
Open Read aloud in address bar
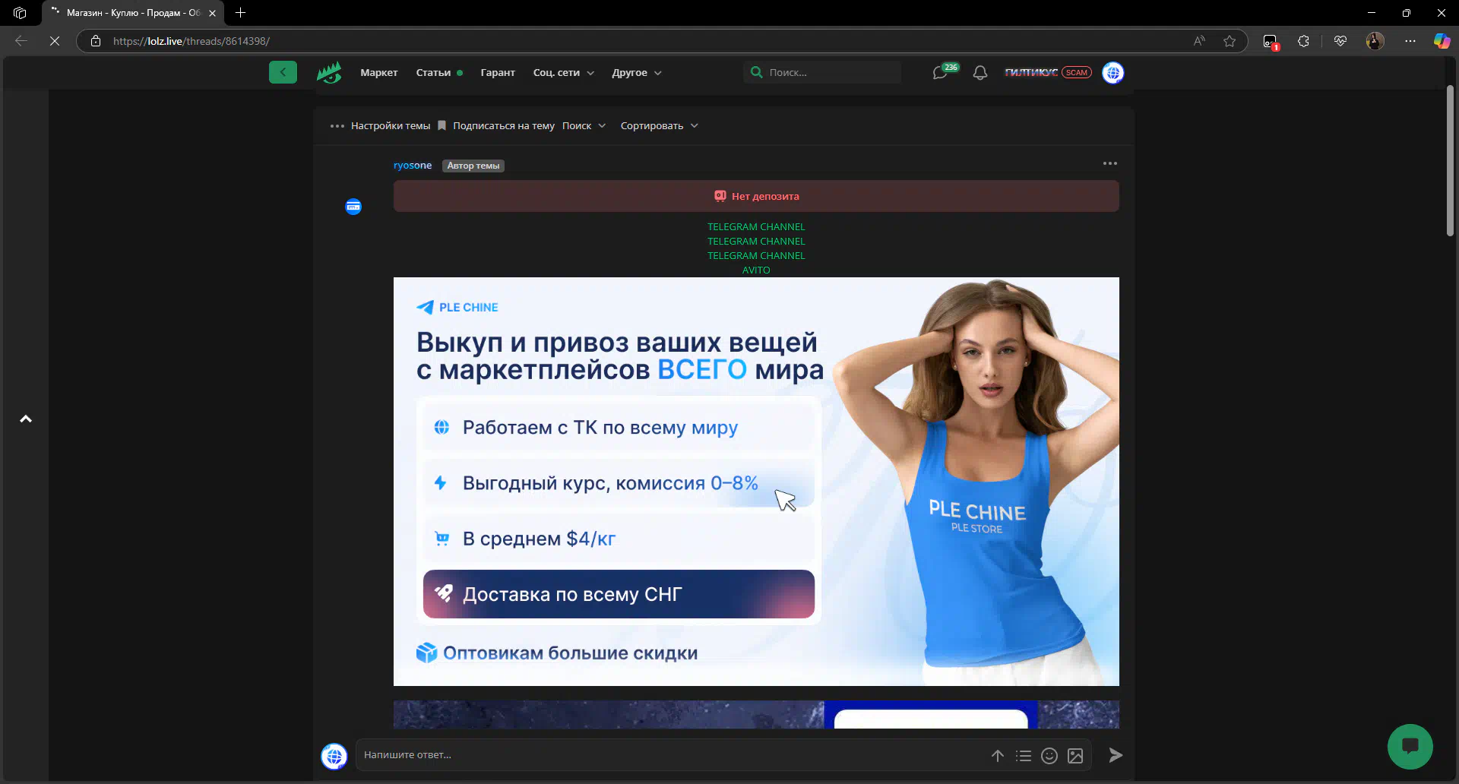tap(1199, 41)
